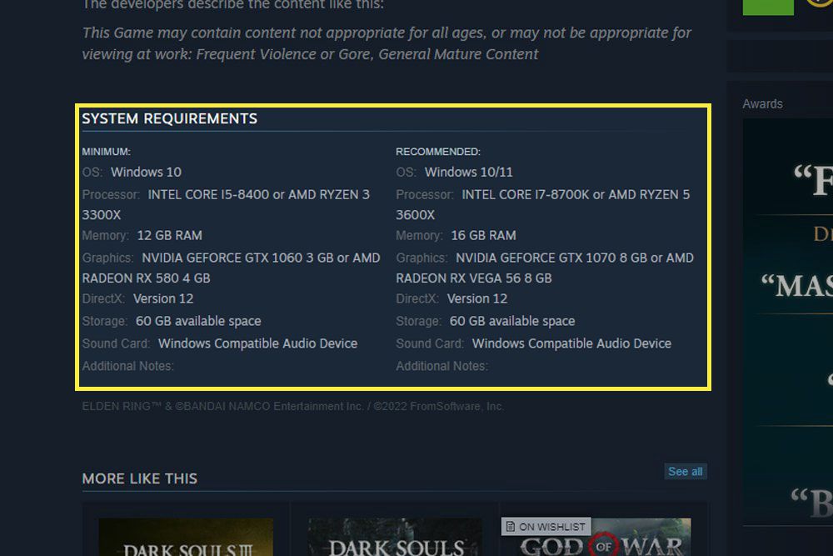This screenshot has width=833, height=556.
Task: Click the mature content description text
Action: (x=387, y=43)
